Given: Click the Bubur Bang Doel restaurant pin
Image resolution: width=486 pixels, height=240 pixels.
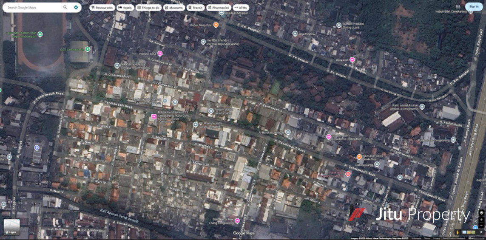Looking at the screenshot, I should pos(216,25).
